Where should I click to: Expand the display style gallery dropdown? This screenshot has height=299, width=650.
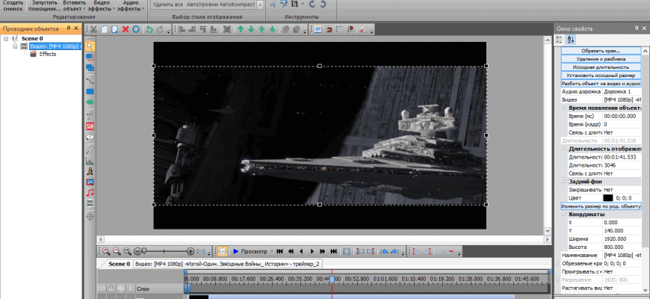(x=260, y=5)
